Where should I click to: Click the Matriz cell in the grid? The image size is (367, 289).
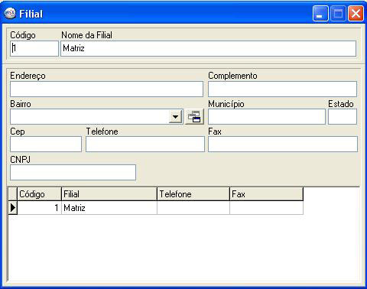coord(109,208)
